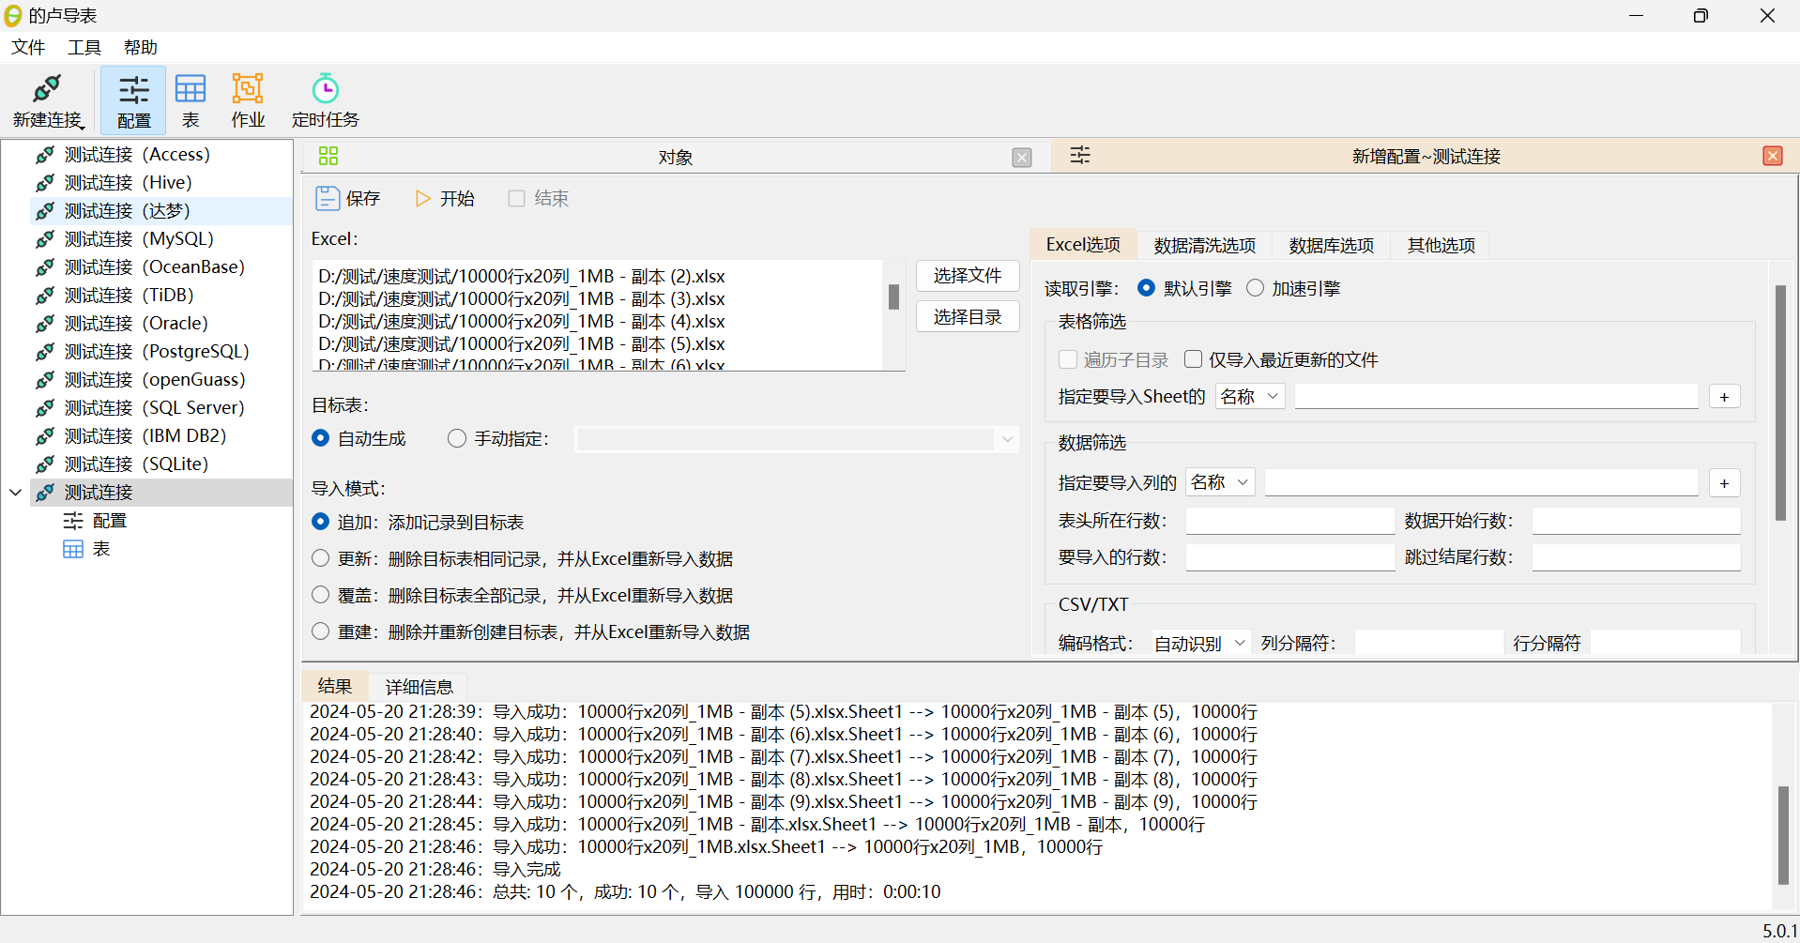Open the 编码格式 自动识别 dropdown
Viewport: 1800px width, 943px height.
1200,643
